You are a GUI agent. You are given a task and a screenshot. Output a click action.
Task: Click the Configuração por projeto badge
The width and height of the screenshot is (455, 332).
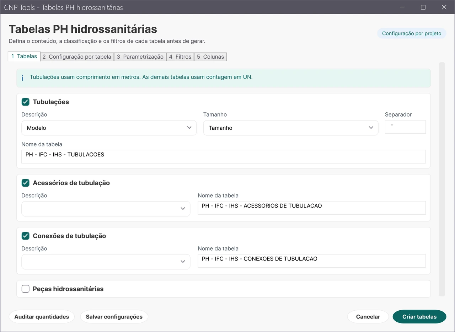412,33
